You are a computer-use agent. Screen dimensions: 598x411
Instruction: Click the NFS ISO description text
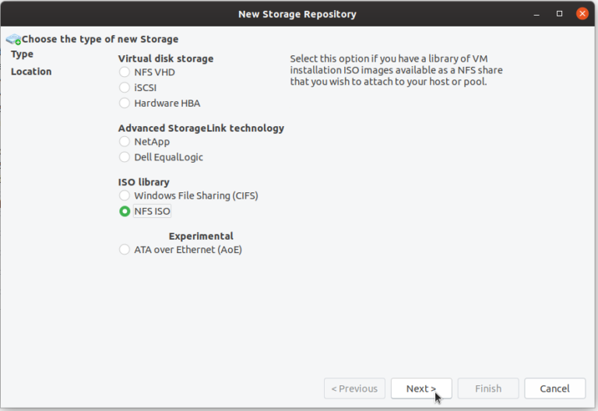tap(396, 70)
